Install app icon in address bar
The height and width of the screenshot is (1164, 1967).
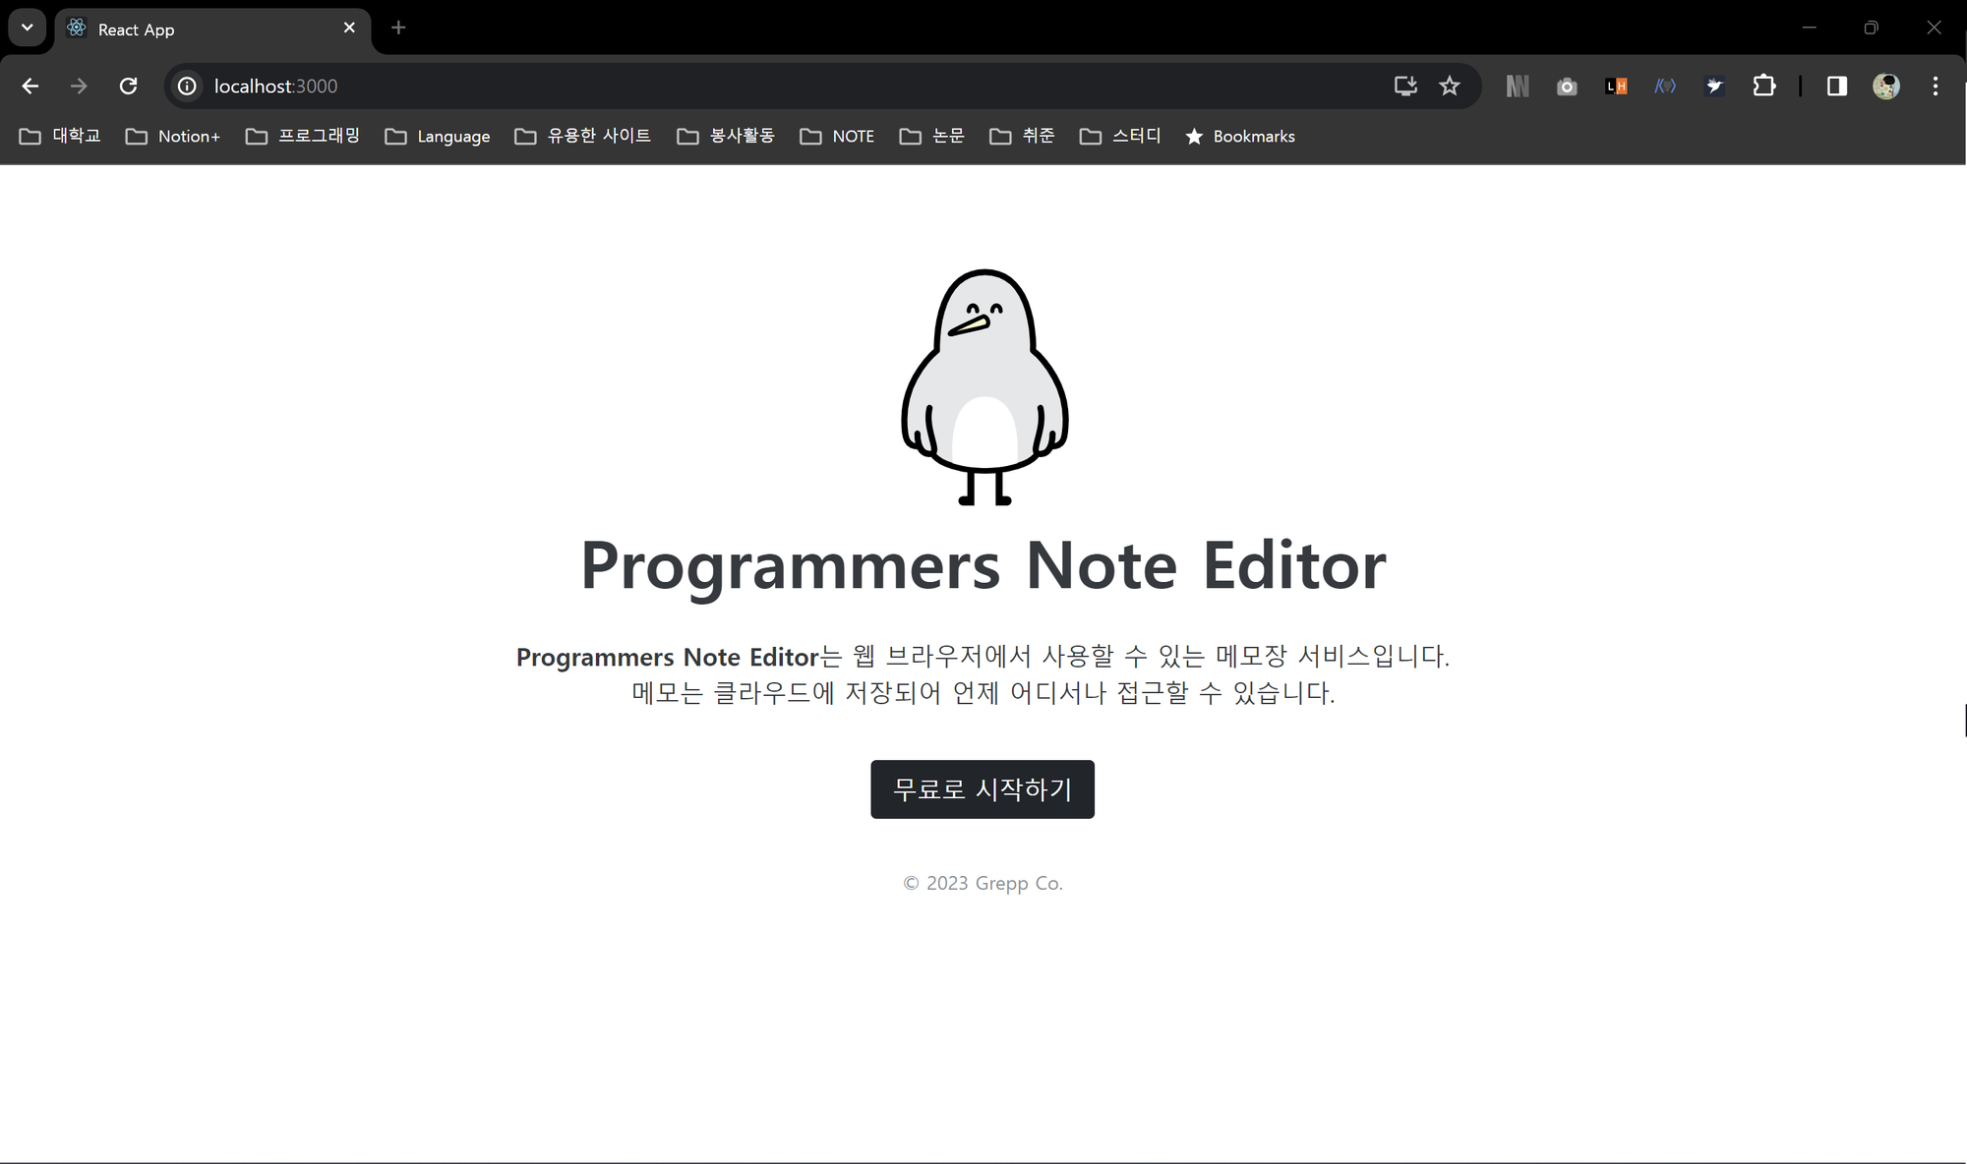pos(1405,87)
